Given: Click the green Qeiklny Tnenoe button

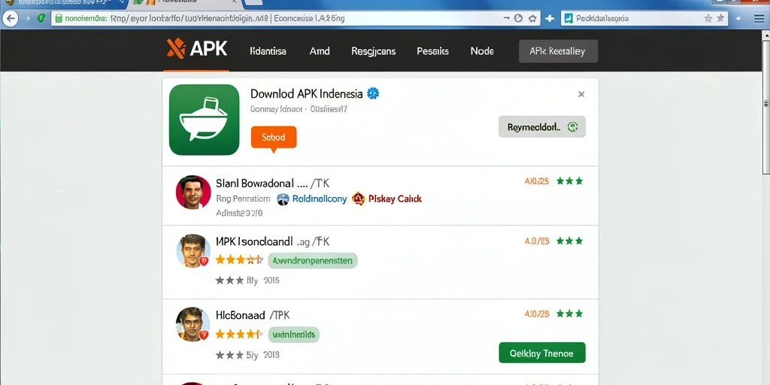Looking at the screenshot, I should click(542, 353).
